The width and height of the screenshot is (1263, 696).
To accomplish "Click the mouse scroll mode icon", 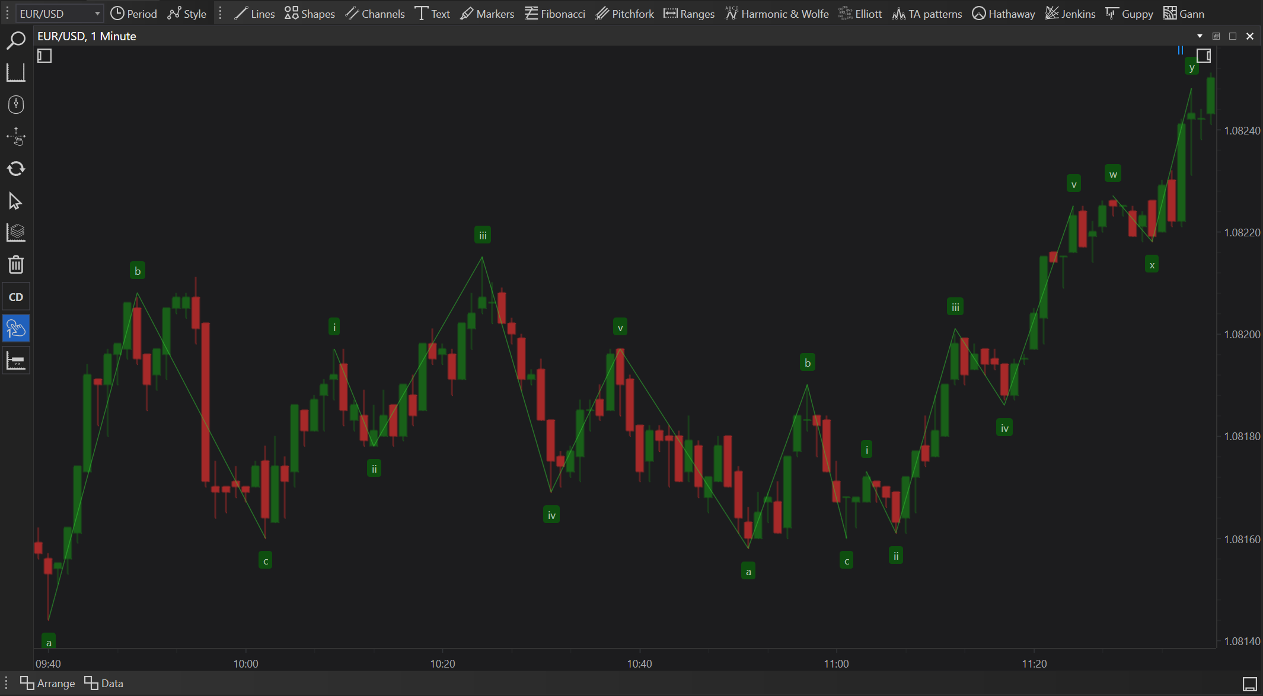I will [x=16, y=105].
